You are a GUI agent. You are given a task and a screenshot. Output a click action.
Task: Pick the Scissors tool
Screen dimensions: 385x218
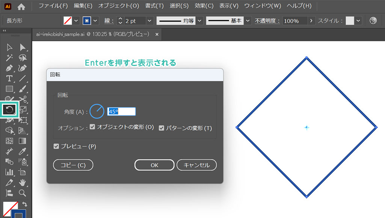[23, 99]
